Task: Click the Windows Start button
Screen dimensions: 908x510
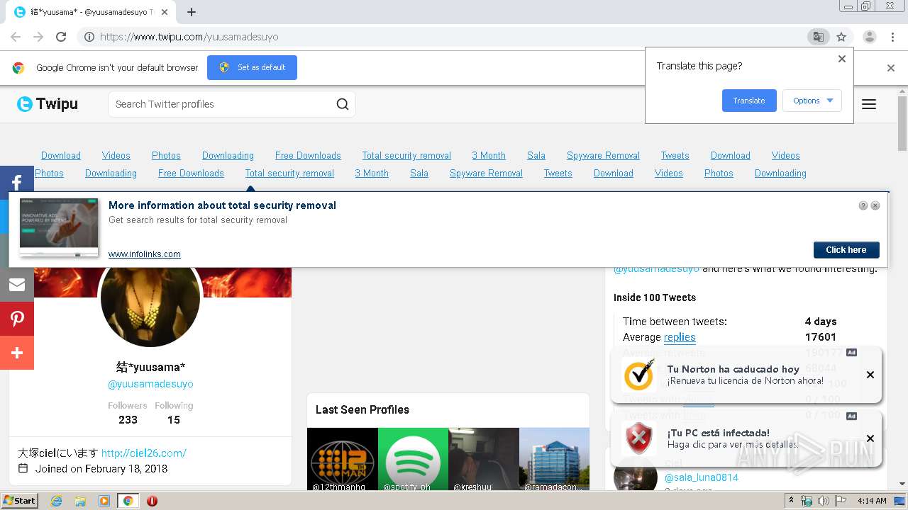Action: (19, 500)
